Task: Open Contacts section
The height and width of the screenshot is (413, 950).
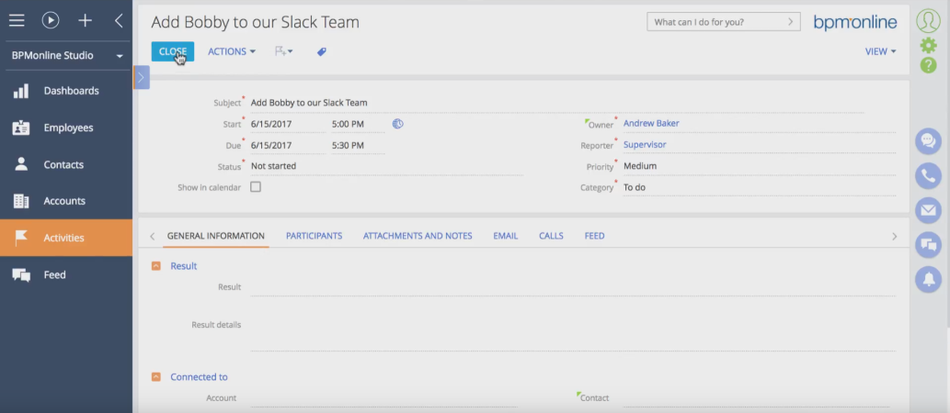Action: point(66,164)
